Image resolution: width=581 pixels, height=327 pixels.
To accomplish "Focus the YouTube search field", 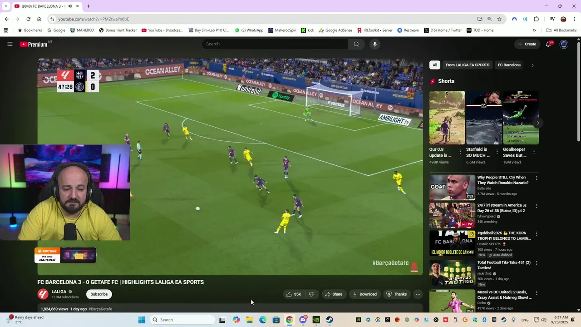I will (x=275, y=44).
